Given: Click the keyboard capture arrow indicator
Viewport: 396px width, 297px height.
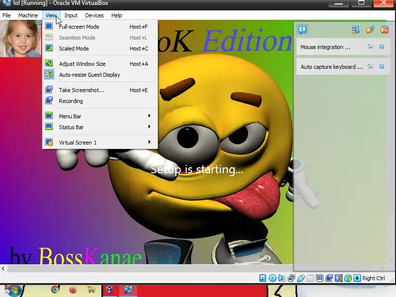Looking at the screenshot, I should point(357,278).
